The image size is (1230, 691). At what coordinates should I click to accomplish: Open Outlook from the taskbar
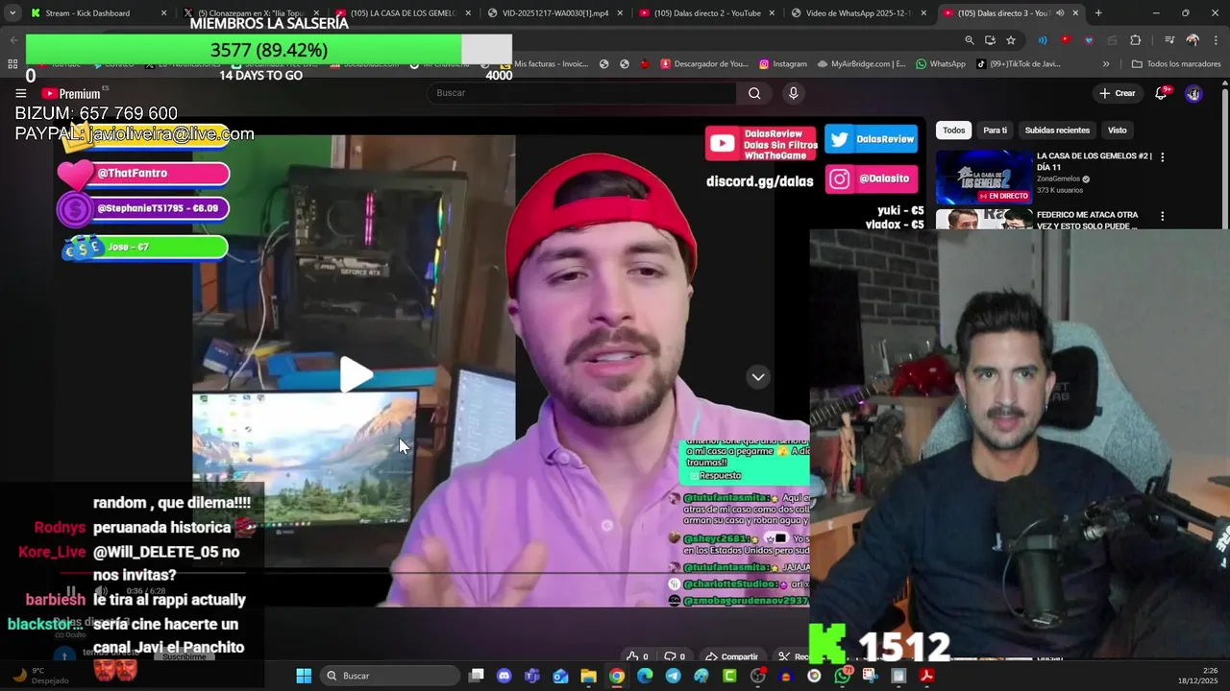pos(560,676)
